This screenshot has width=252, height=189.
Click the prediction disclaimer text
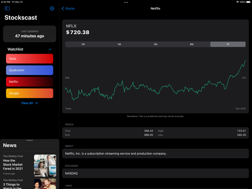156,116
